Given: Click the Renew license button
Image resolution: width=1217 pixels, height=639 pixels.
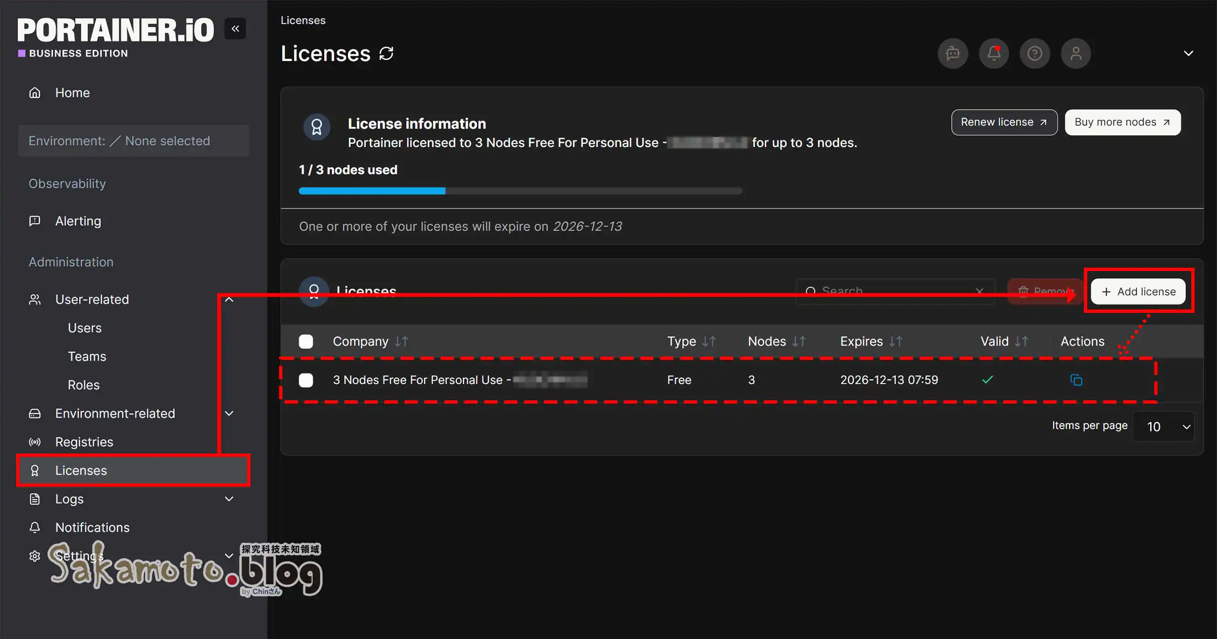Looking at the screenshot, I should [x=1004, y=122].
